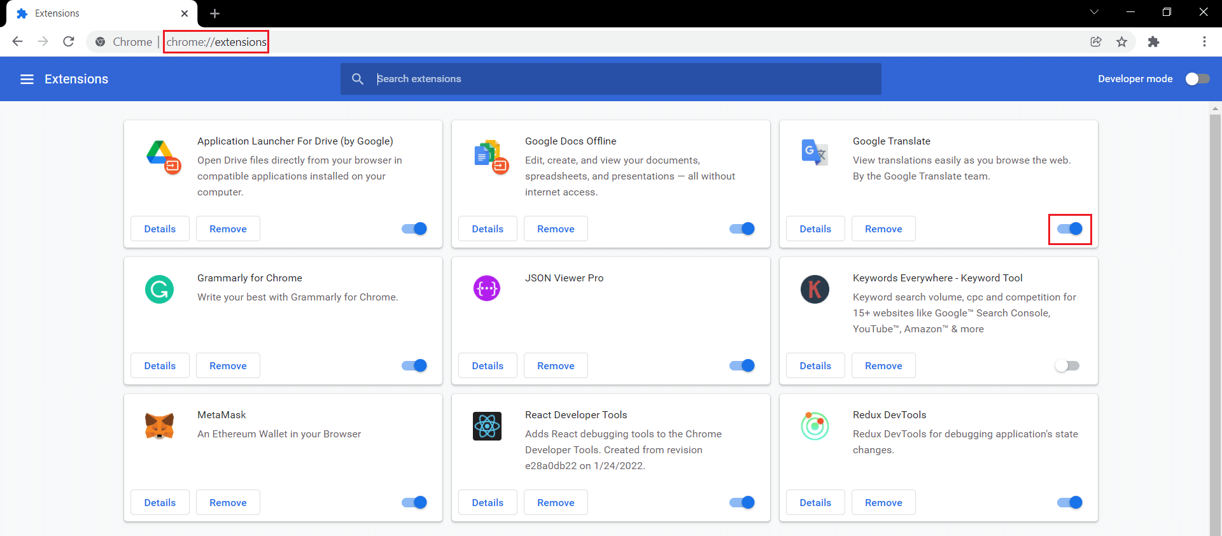Remove Application Launcher For Drive
Image resolution: width=1222 pixels, height=536 pixels.
(x=228, y=229)
